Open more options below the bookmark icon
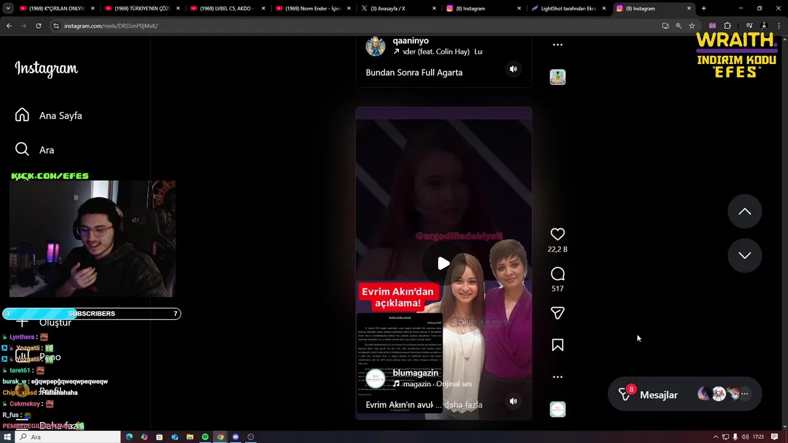This screenshot has width=788, height=443. (557, 377)
